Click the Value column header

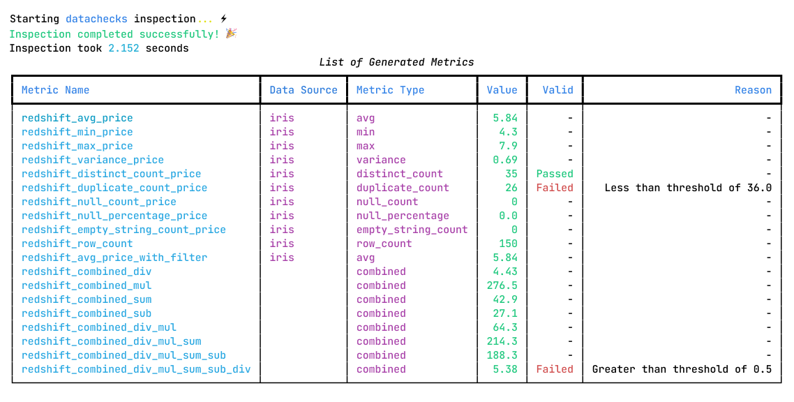(502, 89)
